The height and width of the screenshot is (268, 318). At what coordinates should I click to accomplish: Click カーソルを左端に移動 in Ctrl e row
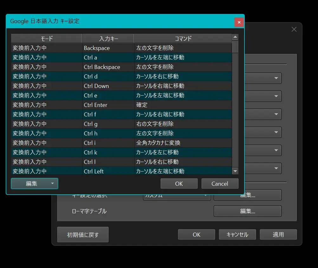tap(183, 96)
